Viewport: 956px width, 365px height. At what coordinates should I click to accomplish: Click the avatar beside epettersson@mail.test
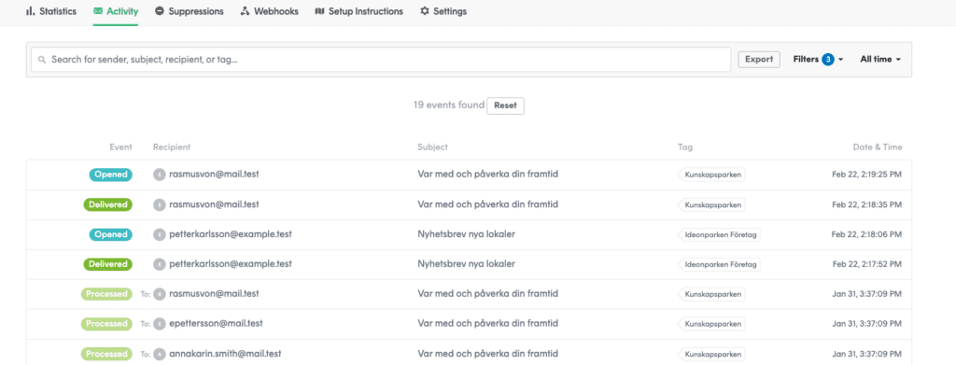tap(160, 324)
